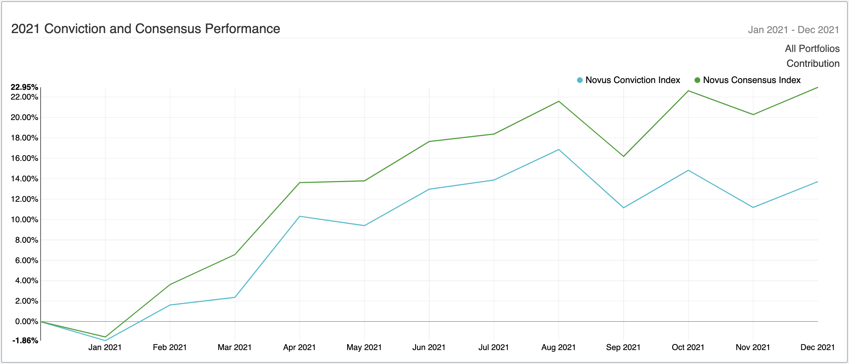849x364 pixels.
Task: Click Consensus line point at Apr 2021
Action: point(299,183)
